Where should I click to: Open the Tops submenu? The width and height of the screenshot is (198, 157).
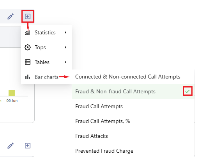tap(46, 47)
